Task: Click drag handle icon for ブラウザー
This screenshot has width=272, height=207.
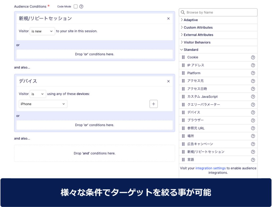Action: (183, 120)
